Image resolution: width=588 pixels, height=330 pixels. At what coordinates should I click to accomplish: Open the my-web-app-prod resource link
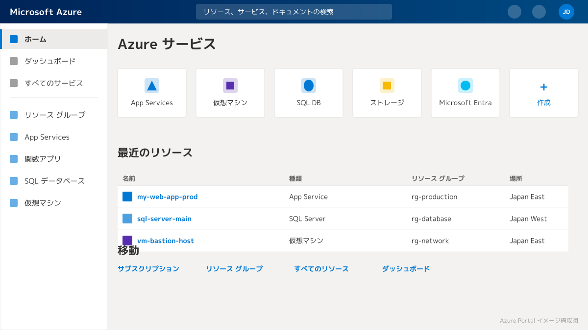pyautogui.click(x=168, y=197)
